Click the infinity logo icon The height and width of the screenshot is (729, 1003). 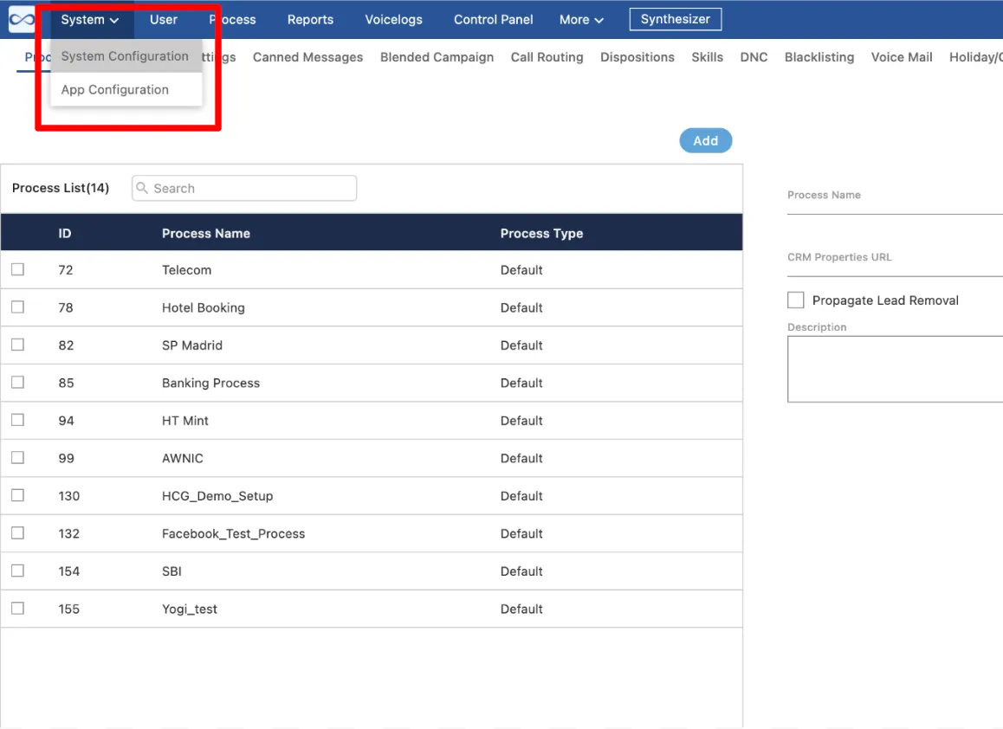(x=22, y=19)
